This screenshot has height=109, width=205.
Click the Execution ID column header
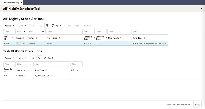[9, 70]
